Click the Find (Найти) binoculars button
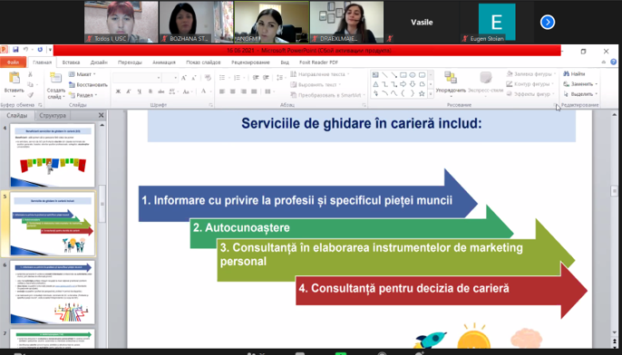 coord(574,73)
